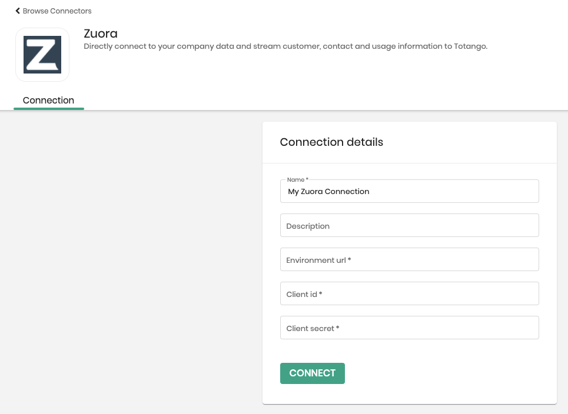Click the back chevron arrow icon

tap(18, 11)
